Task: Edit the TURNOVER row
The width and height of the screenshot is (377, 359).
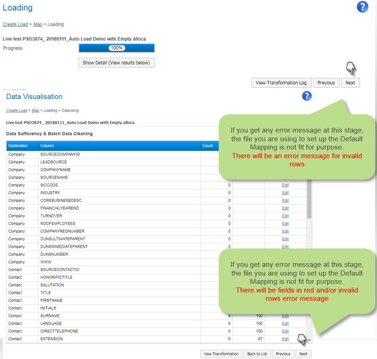Action: [x=285, y=216]
